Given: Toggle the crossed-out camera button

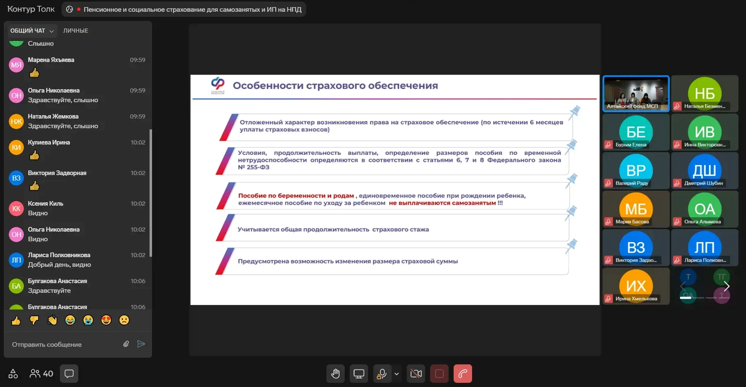Looking at the screenshot, I should tap(416, 374).
